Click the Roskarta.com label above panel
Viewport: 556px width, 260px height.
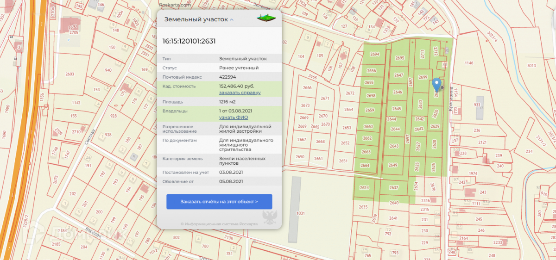click(175, 5)
